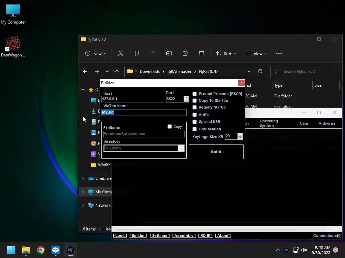Screen dimensions: 345x258
Task: Click the horizontal scrollbar above bottom menu
Action: point(205,229)
